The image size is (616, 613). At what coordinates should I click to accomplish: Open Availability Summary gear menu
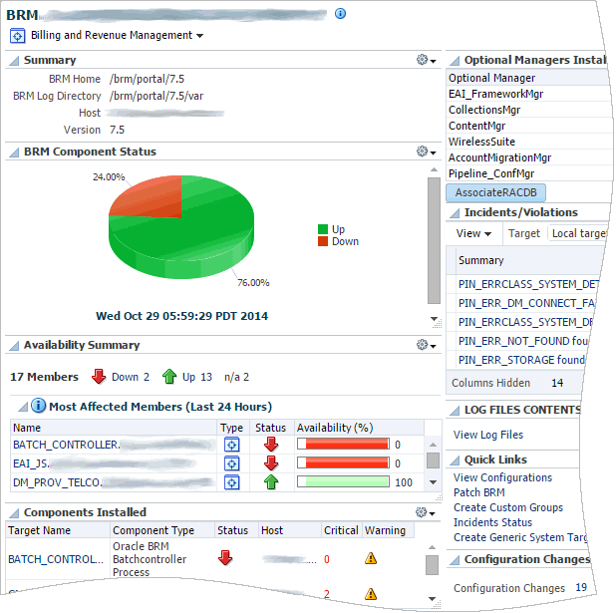tap(426, 345)
